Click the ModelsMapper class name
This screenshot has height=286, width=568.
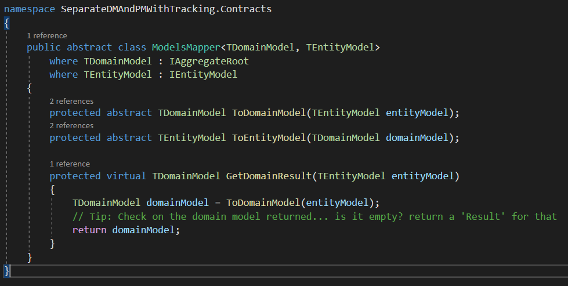click(x=186, y=48)
